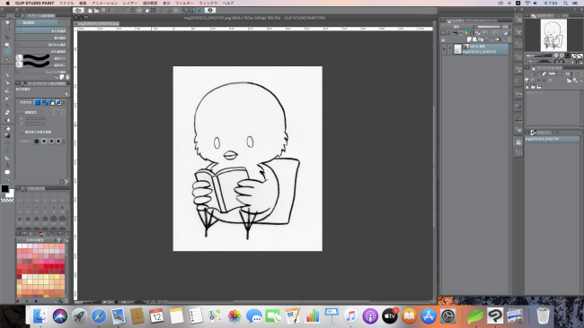
Task: Choose 長方形選択 rectangle sub tool
Action: pos(41,30)
